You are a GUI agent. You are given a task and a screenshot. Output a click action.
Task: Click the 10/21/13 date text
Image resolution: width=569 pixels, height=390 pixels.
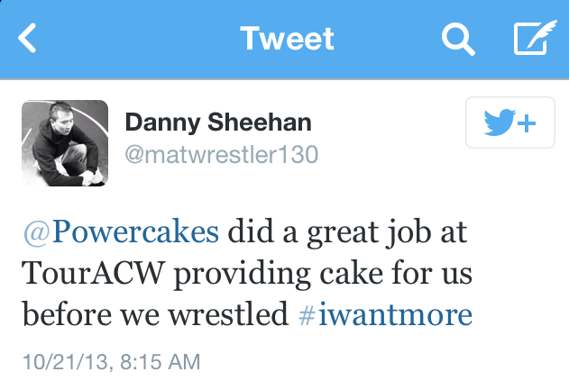[x=61, y=362]
